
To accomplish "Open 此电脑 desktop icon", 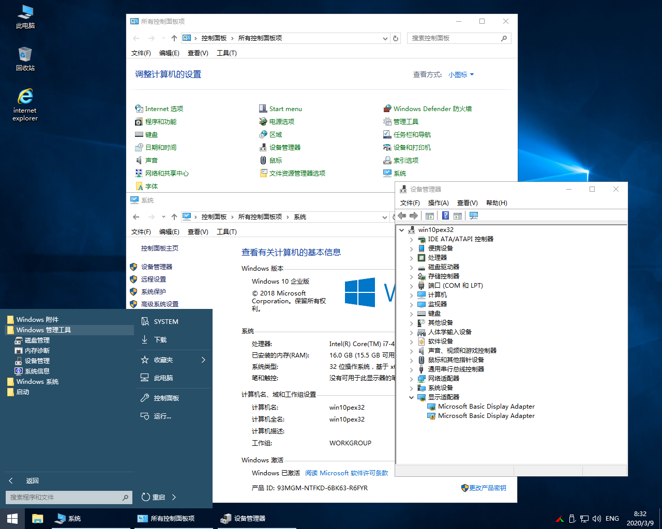I will 25,16.
